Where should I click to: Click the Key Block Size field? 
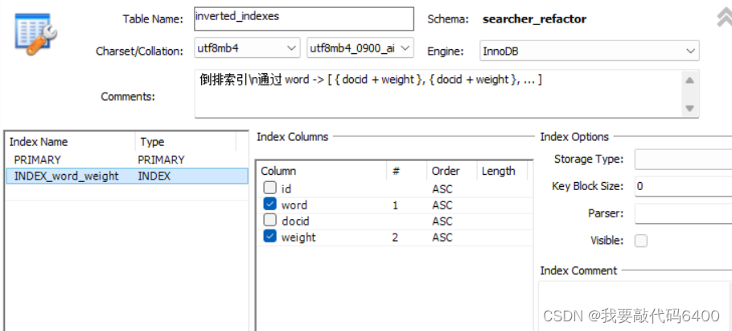684,186
